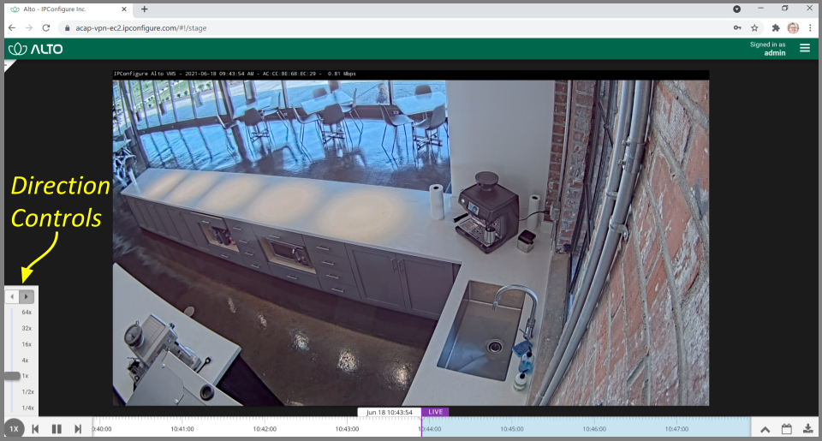Set playback direction to forward
822x441 pixels.
(x=27, y=297)
